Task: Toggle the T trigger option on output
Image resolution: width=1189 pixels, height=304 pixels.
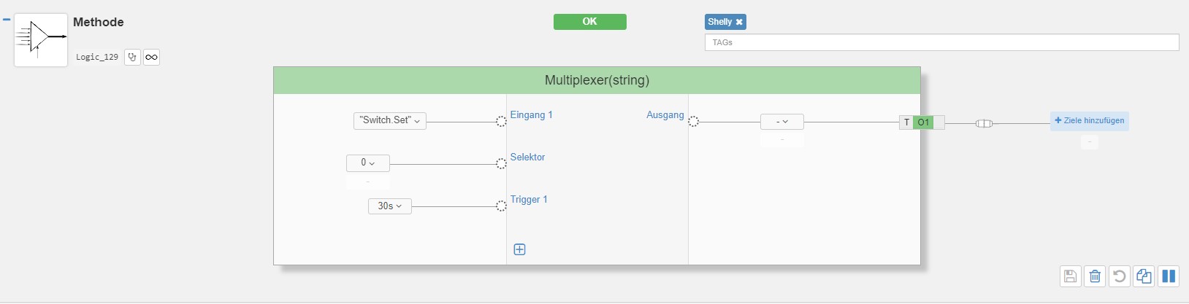Action: (906, 122)
